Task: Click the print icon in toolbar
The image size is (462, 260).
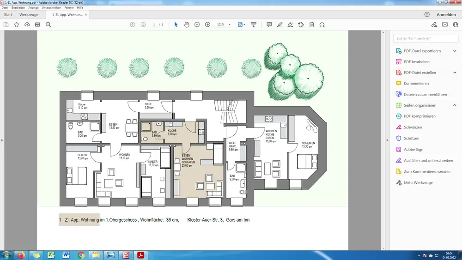Action: (x=37, y=24)
